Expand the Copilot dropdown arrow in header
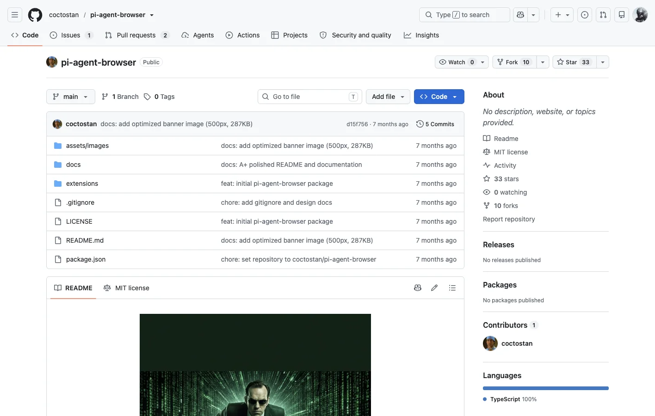The height and width of the screenshot is (416, 655). (533, 15)
